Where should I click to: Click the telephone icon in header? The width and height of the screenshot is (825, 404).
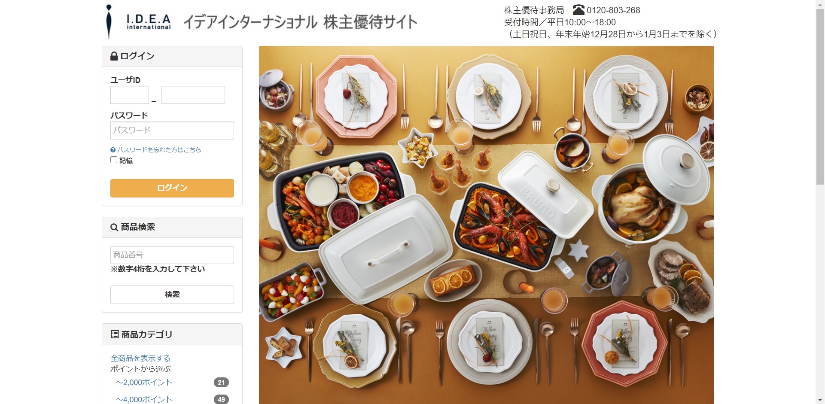(x=578, y=10)
